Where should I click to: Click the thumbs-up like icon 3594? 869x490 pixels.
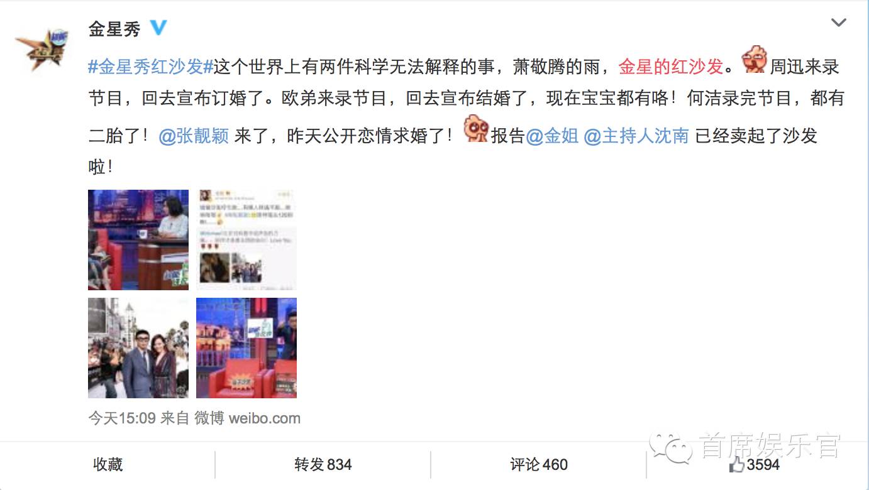(755, 465)
